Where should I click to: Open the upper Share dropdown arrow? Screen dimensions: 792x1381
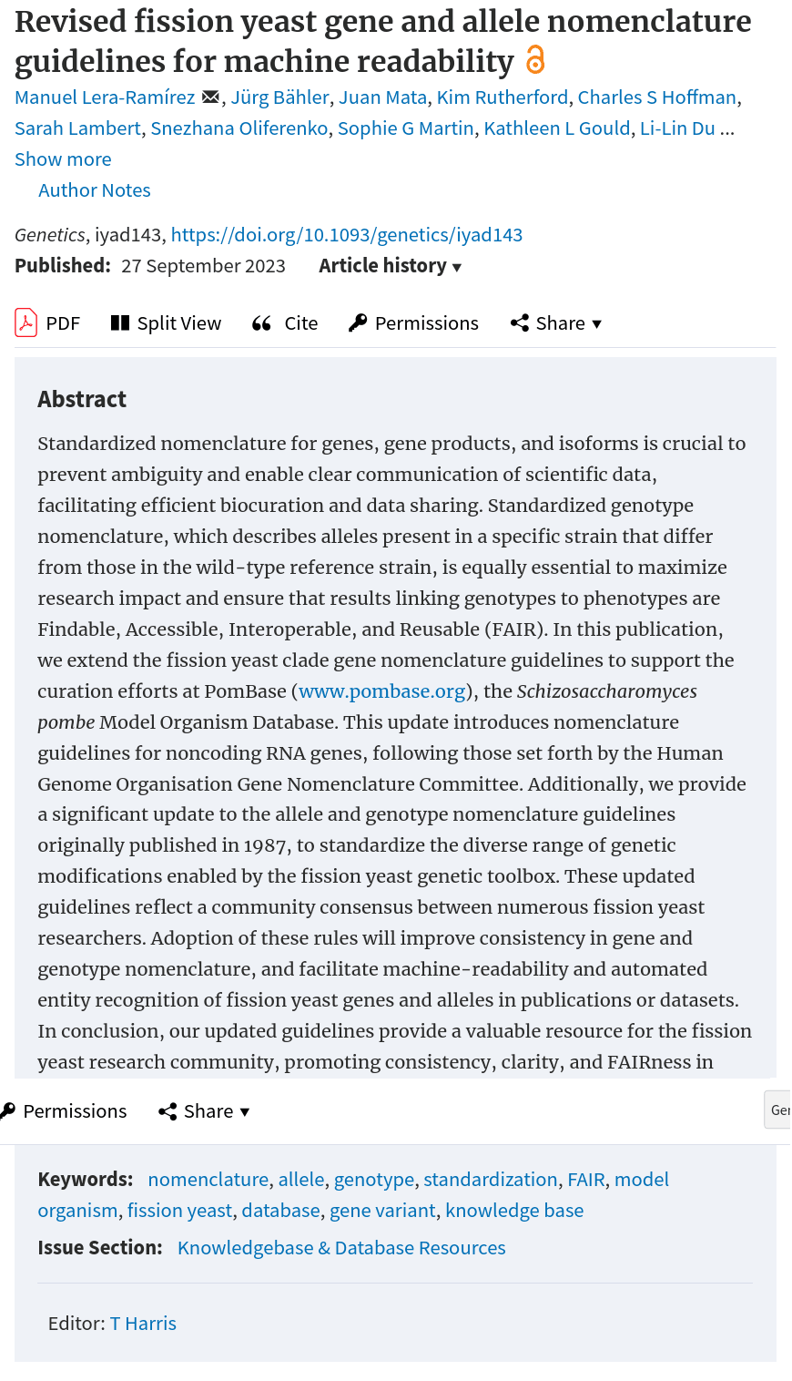pyautogui.click(x=597, y=323)
